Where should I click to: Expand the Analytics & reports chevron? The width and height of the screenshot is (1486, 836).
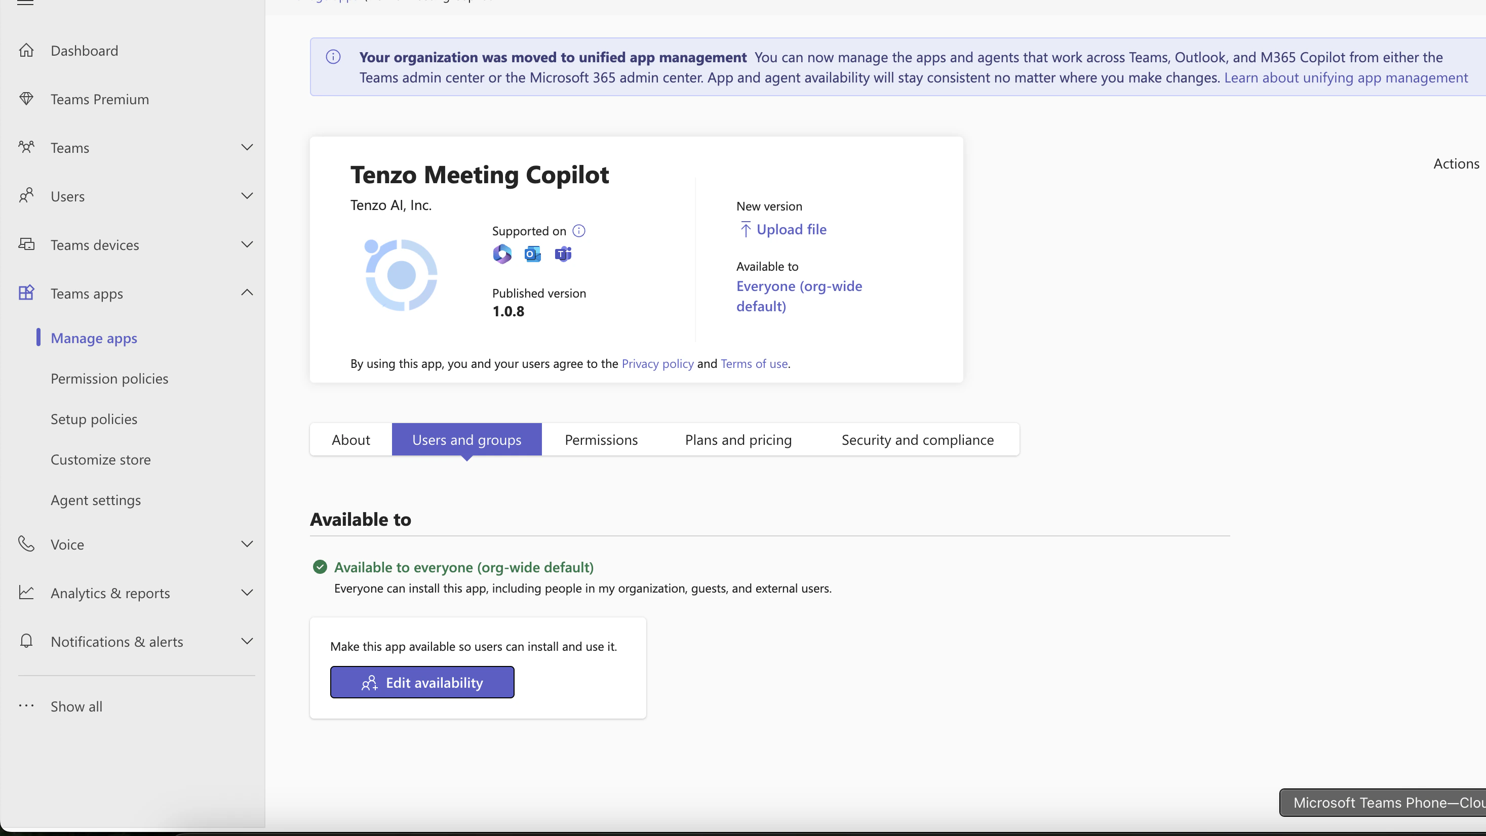tap(247, 593)
